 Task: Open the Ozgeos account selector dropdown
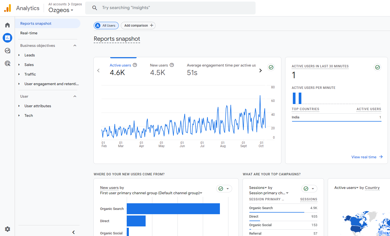pos(61,10)
